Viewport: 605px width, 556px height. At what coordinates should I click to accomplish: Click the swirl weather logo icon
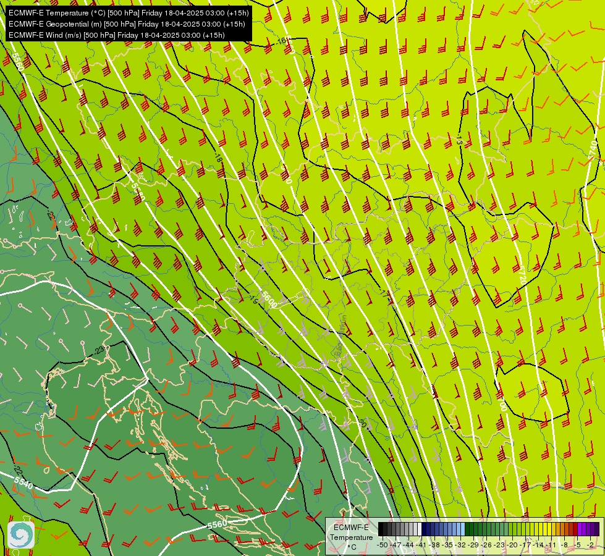(x=21, y=534)
